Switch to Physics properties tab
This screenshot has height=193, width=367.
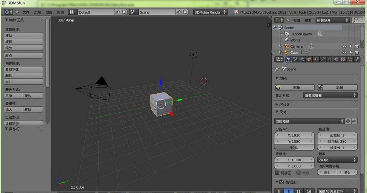pyautogui.click(x=357, y=59)
